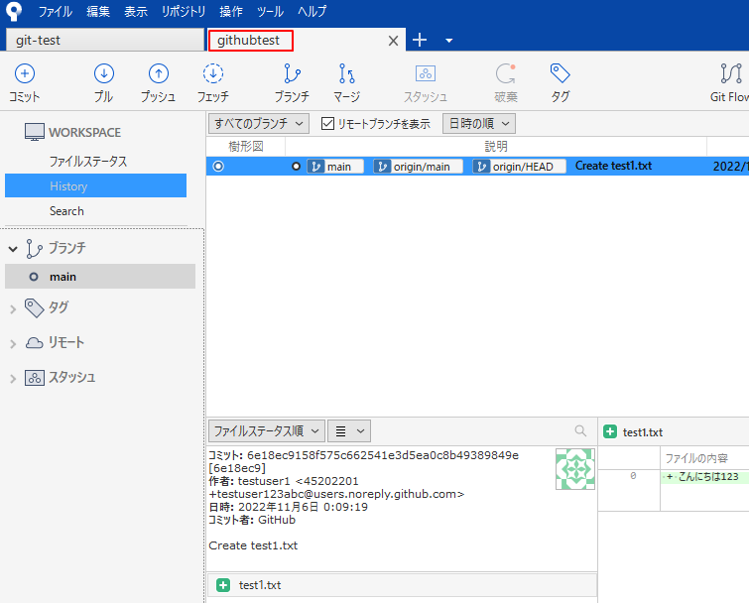Screen dimensions: 749x603
Task: Open the 日時の順 sort dropdown
Action: 478,124
